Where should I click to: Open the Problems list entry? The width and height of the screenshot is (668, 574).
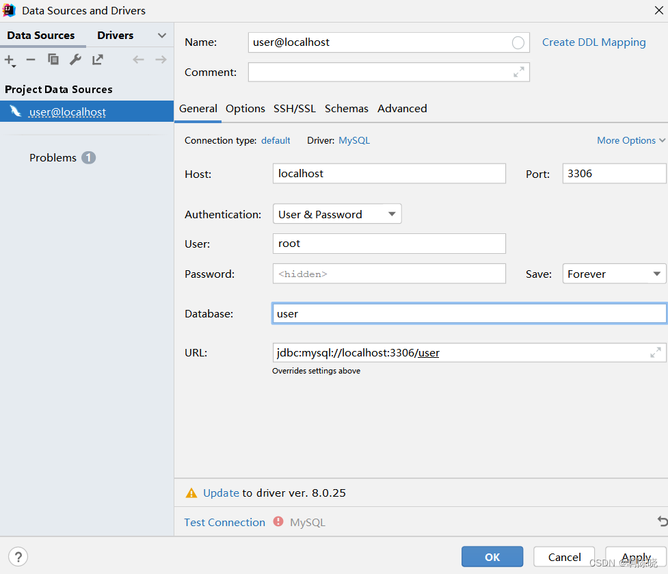(53, 157)
